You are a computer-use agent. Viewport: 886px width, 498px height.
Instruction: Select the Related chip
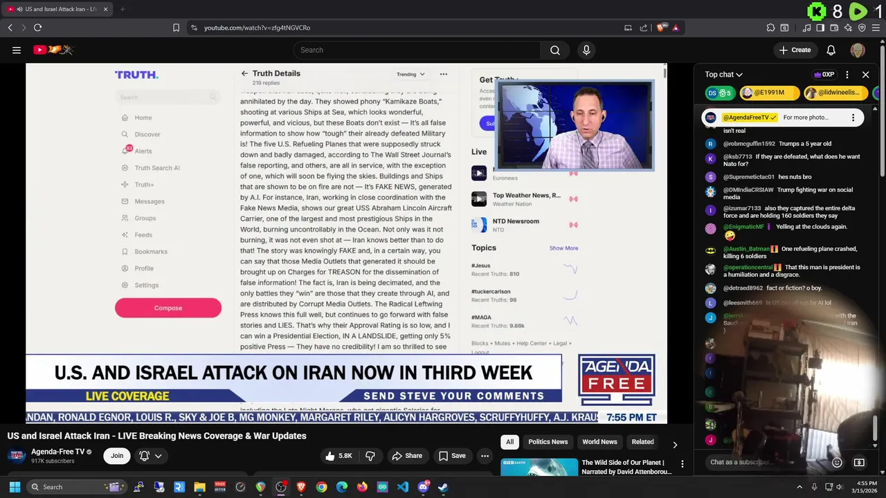(642, 442)
